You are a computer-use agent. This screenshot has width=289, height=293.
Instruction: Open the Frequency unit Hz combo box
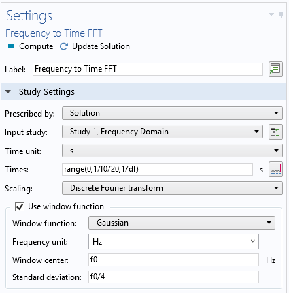coord(173,242)
